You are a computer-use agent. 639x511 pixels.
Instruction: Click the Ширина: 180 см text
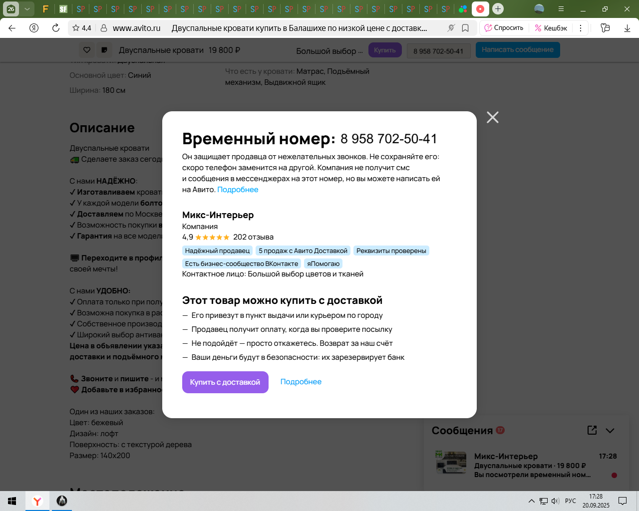[x=97, y=90]
